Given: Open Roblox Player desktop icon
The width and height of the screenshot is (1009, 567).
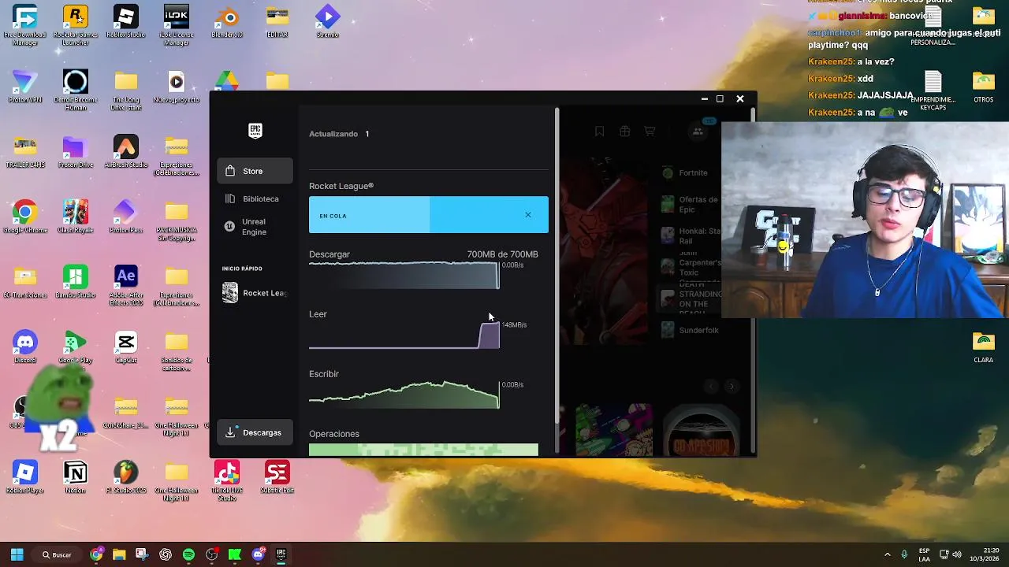Looking at the screenshot, I should coord(25,476).
